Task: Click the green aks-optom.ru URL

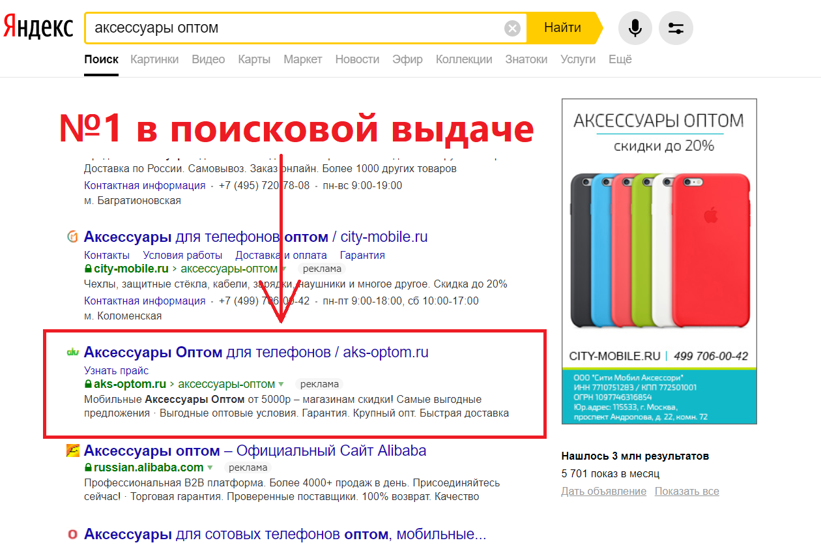Action: coord(130,385)
